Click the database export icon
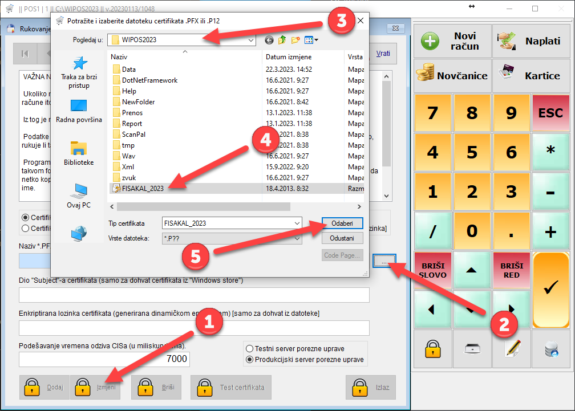This screenshot has height=411, width=575. (551, 349)
